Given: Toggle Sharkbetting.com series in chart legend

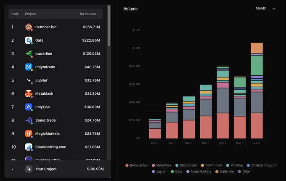Looking at the screenshot, I should (x=262, y=165).
